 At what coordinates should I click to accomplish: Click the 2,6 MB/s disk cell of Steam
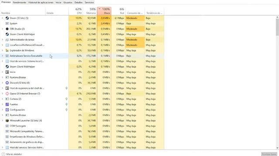click(x=104, y=18)
